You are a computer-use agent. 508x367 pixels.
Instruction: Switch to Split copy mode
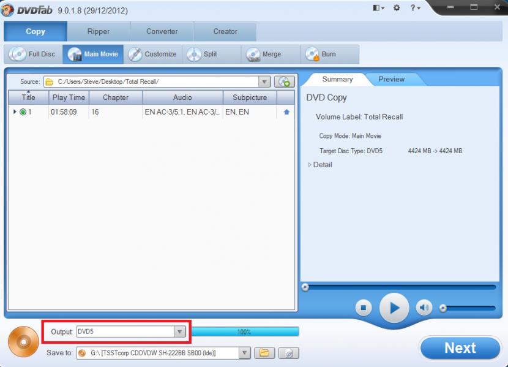pos(203,54)
